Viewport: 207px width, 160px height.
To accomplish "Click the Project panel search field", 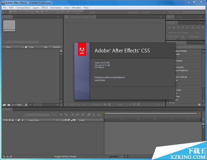I will pos(21,42).
